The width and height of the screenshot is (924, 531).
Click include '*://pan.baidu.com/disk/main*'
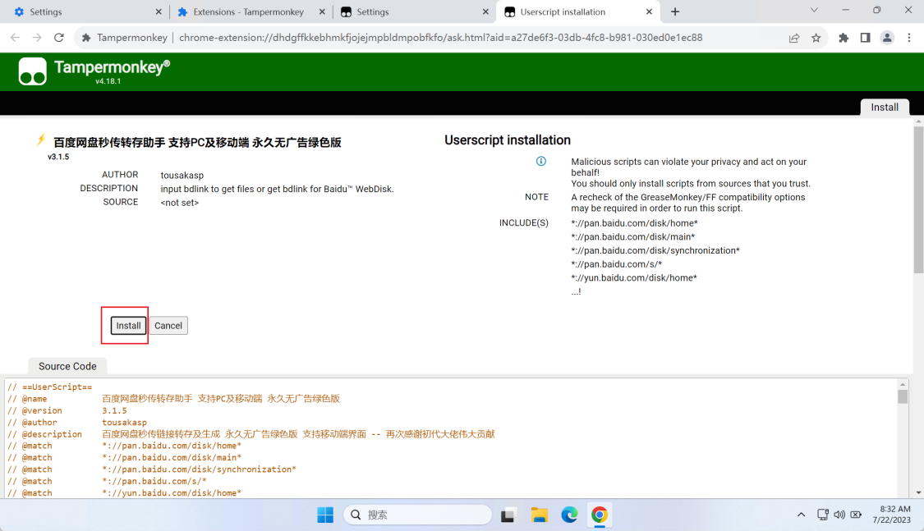click(x=633, y=236)
